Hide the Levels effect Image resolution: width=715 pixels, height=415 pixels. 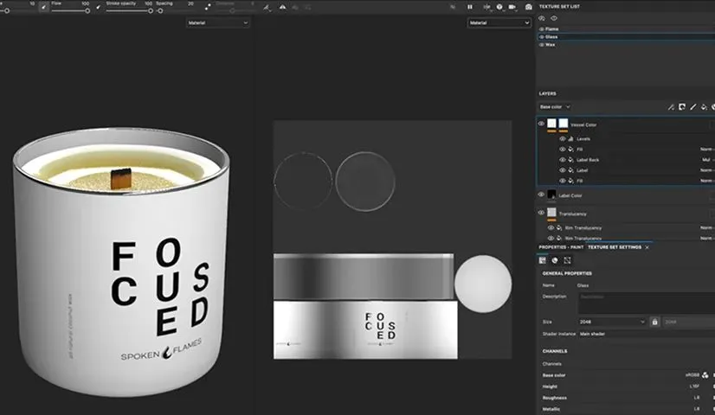tap(563, 138)
